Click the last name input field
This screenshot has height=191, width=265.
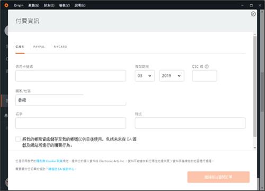[190, 123]
